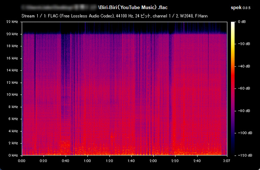Click the -100 dB scale label

click(245, 133)
